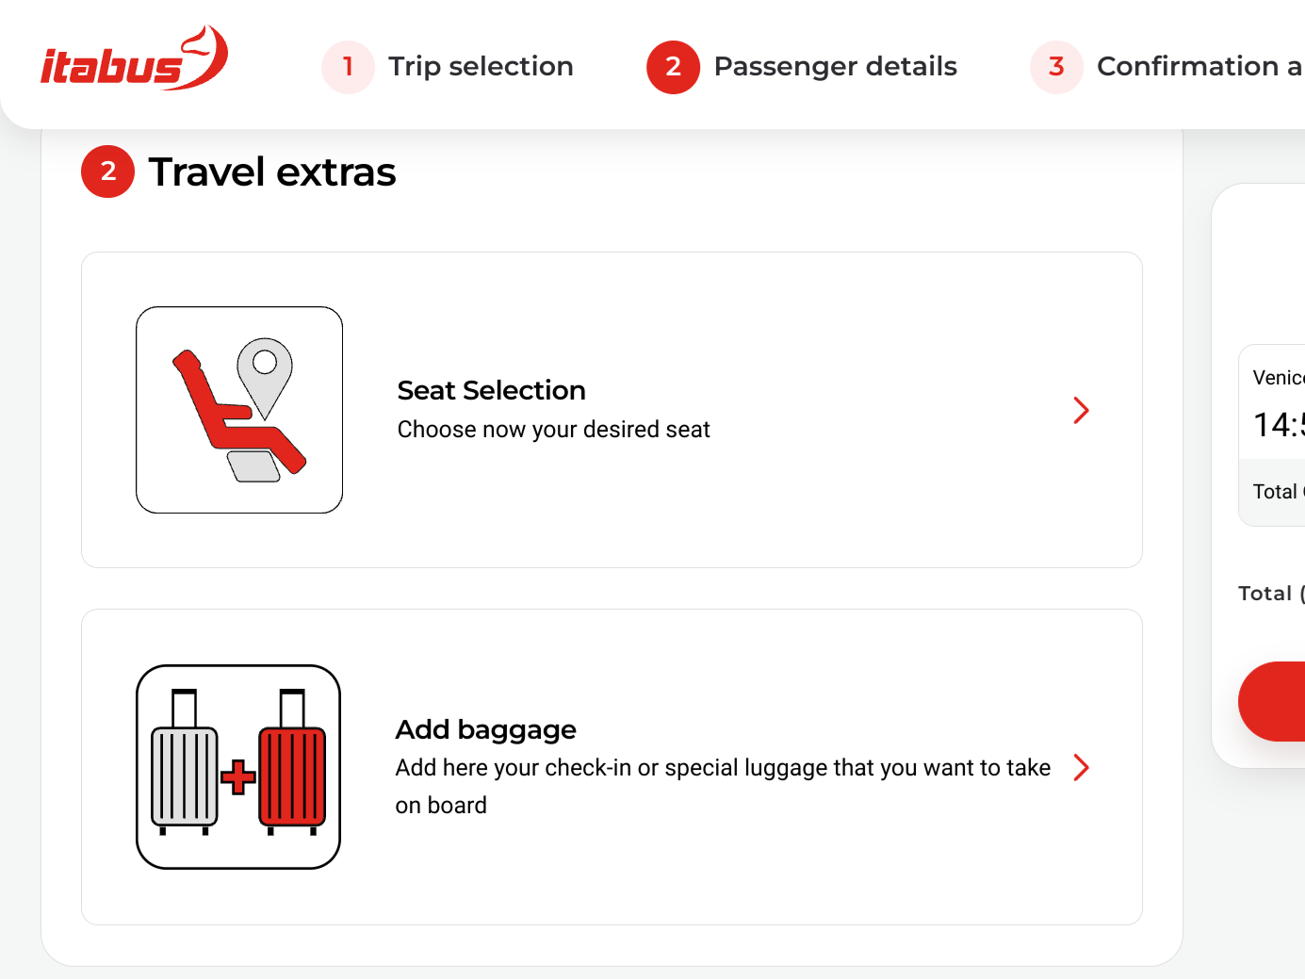This screenshot has height=979, width=1305.
Task: Click the step 2 circle in header
Action: tap(673, 67)
